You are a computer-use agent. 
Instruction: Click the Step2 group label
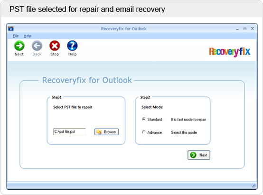(145, 97)
